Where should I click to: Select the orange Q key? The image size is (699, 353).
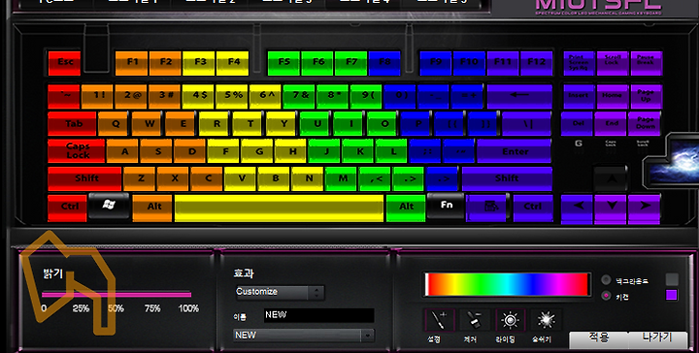pos(114,124)
